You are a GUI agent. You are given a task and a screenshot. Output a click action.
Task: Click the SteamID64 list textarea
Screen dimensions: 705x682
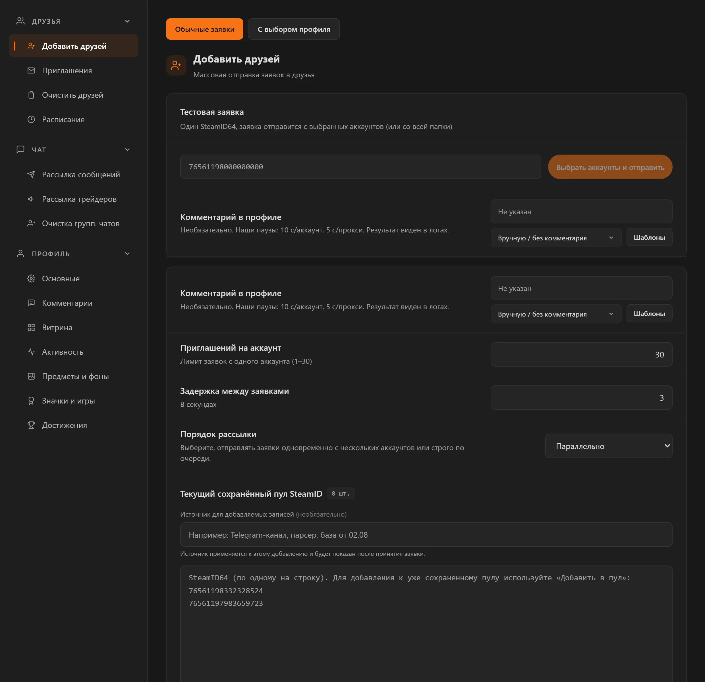426,624
